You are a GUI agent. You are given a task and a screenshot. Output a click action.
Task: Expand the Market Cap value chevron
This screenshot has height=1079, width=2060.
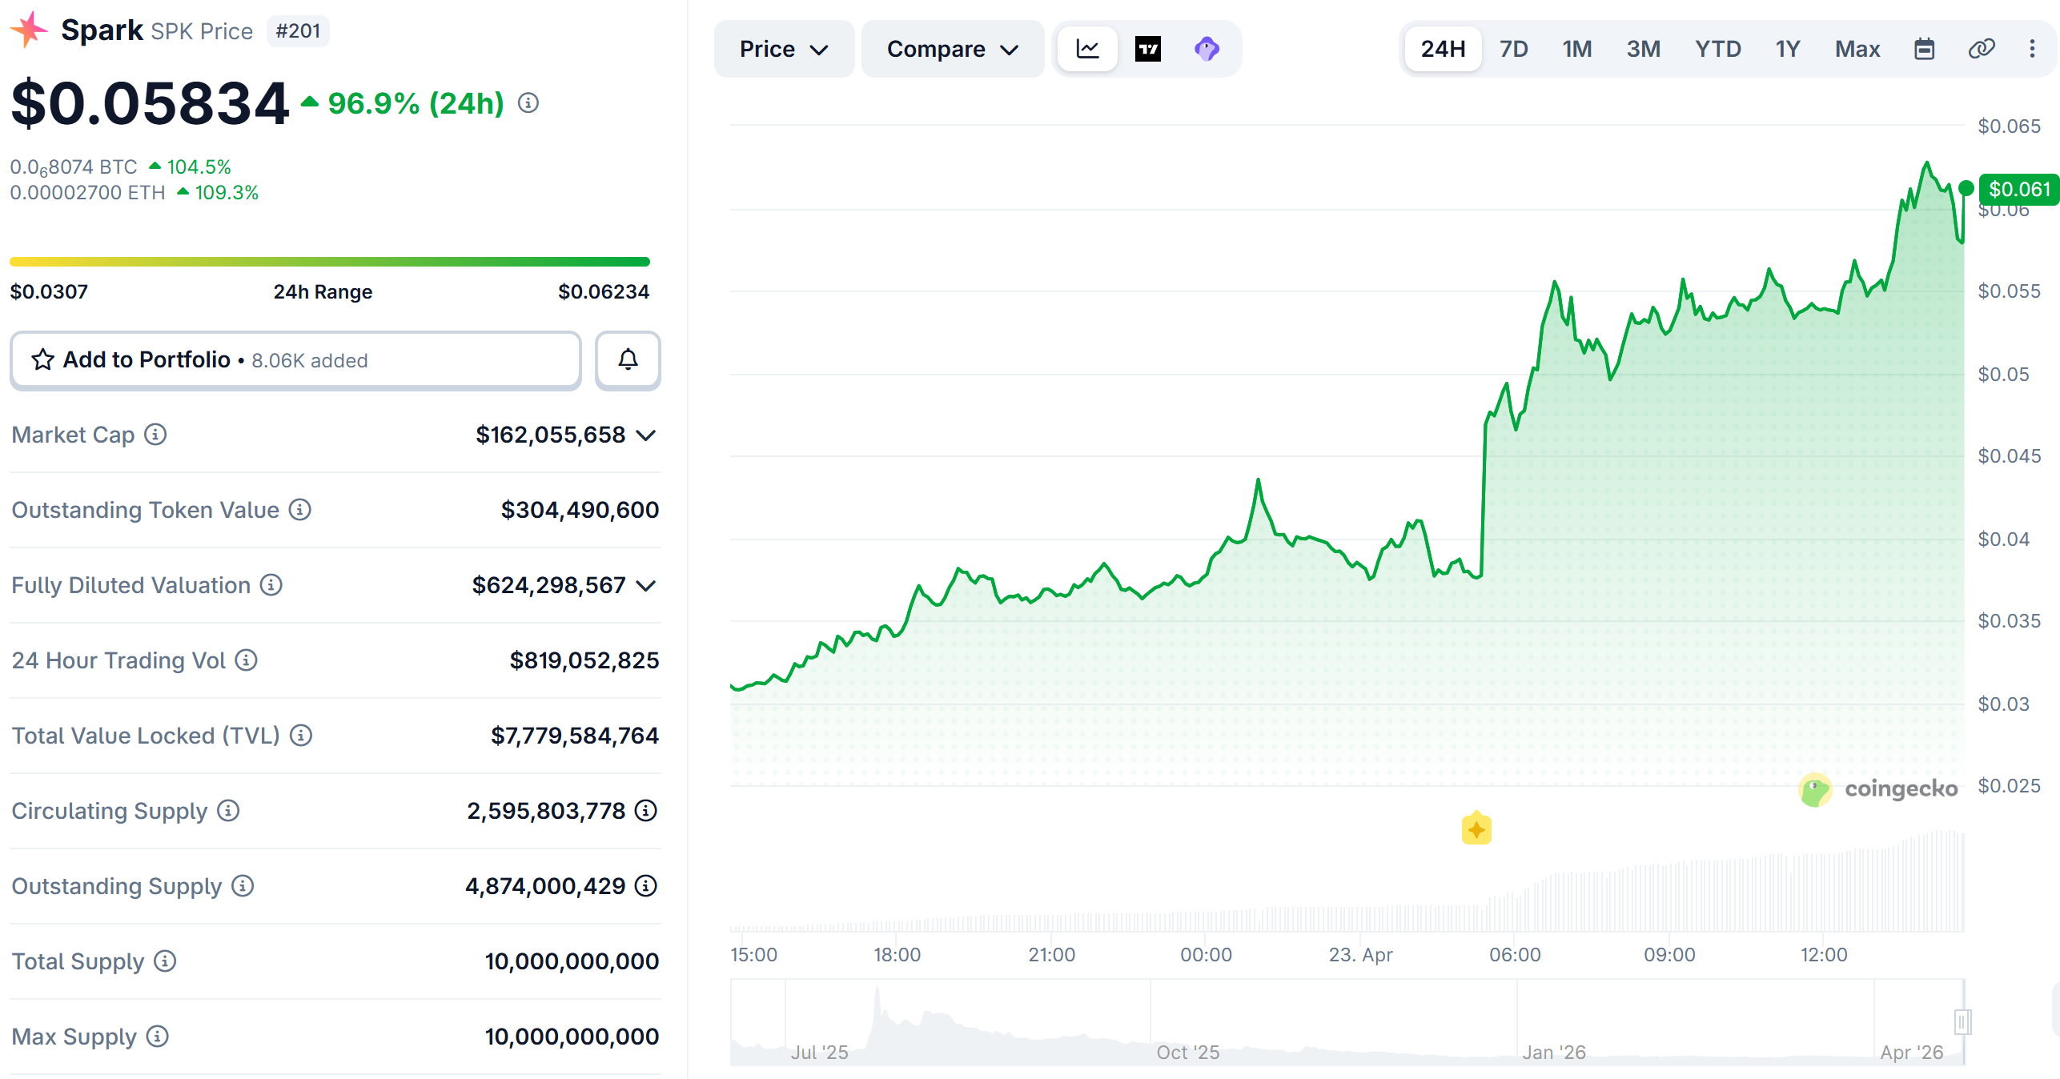(646, 435)
